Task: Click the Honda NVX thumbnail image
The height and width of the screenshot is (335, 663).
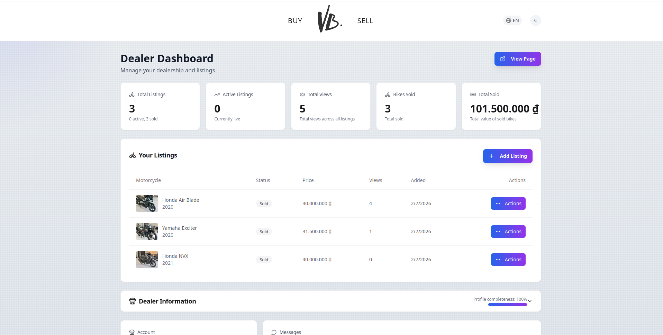Action: coord(147,260)
